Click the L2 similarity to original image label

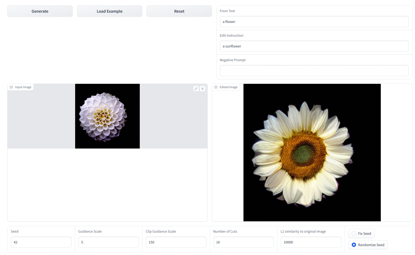pyautogui.click(x=303, y=232)
